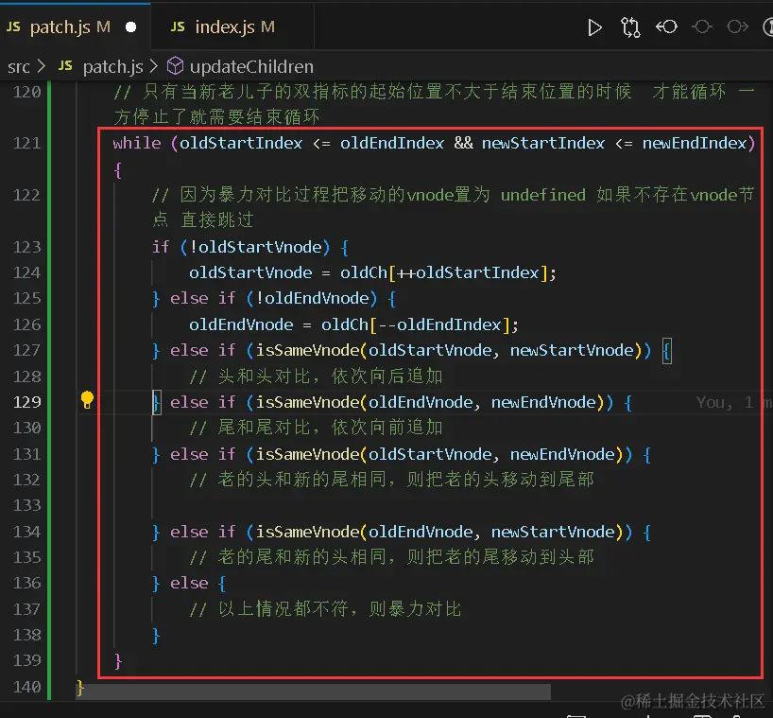Click the JS file icon in the breadcrumb
773x718 pixels.
(65, 65)
